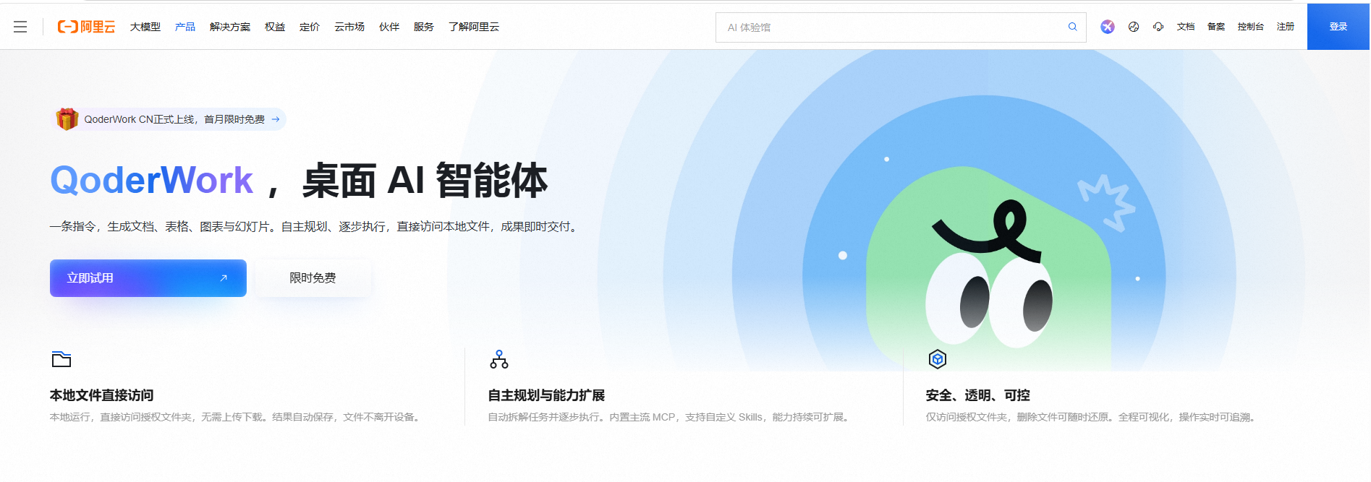Click the description starting 仅访问授权文件夹

point(1092,417)
